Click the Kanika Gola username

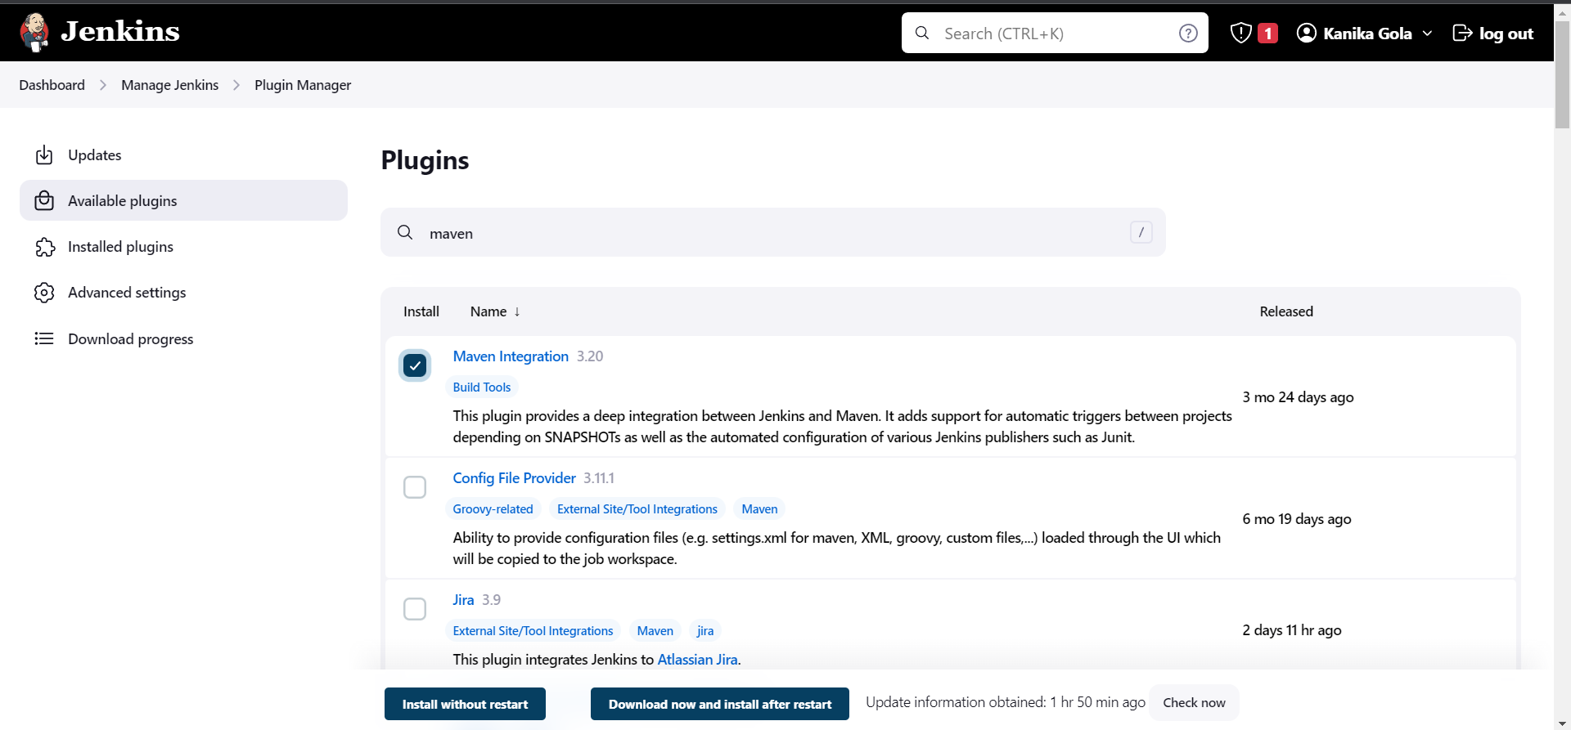pyautogui.click(x=1367, y=34)
